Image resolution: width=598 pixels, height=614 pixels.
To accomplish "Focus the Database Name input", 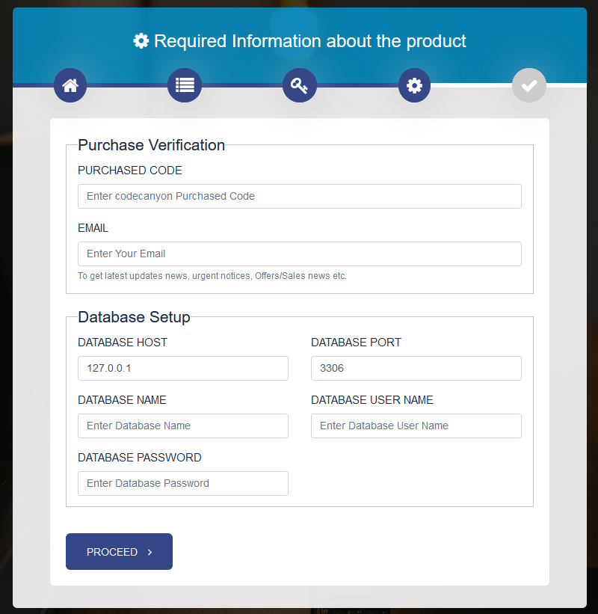I will [182, 426].
